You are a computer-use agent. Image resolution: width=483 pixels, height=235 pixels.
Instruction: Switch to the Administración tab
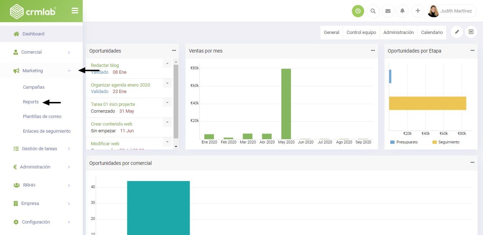(x=399, y=32)
